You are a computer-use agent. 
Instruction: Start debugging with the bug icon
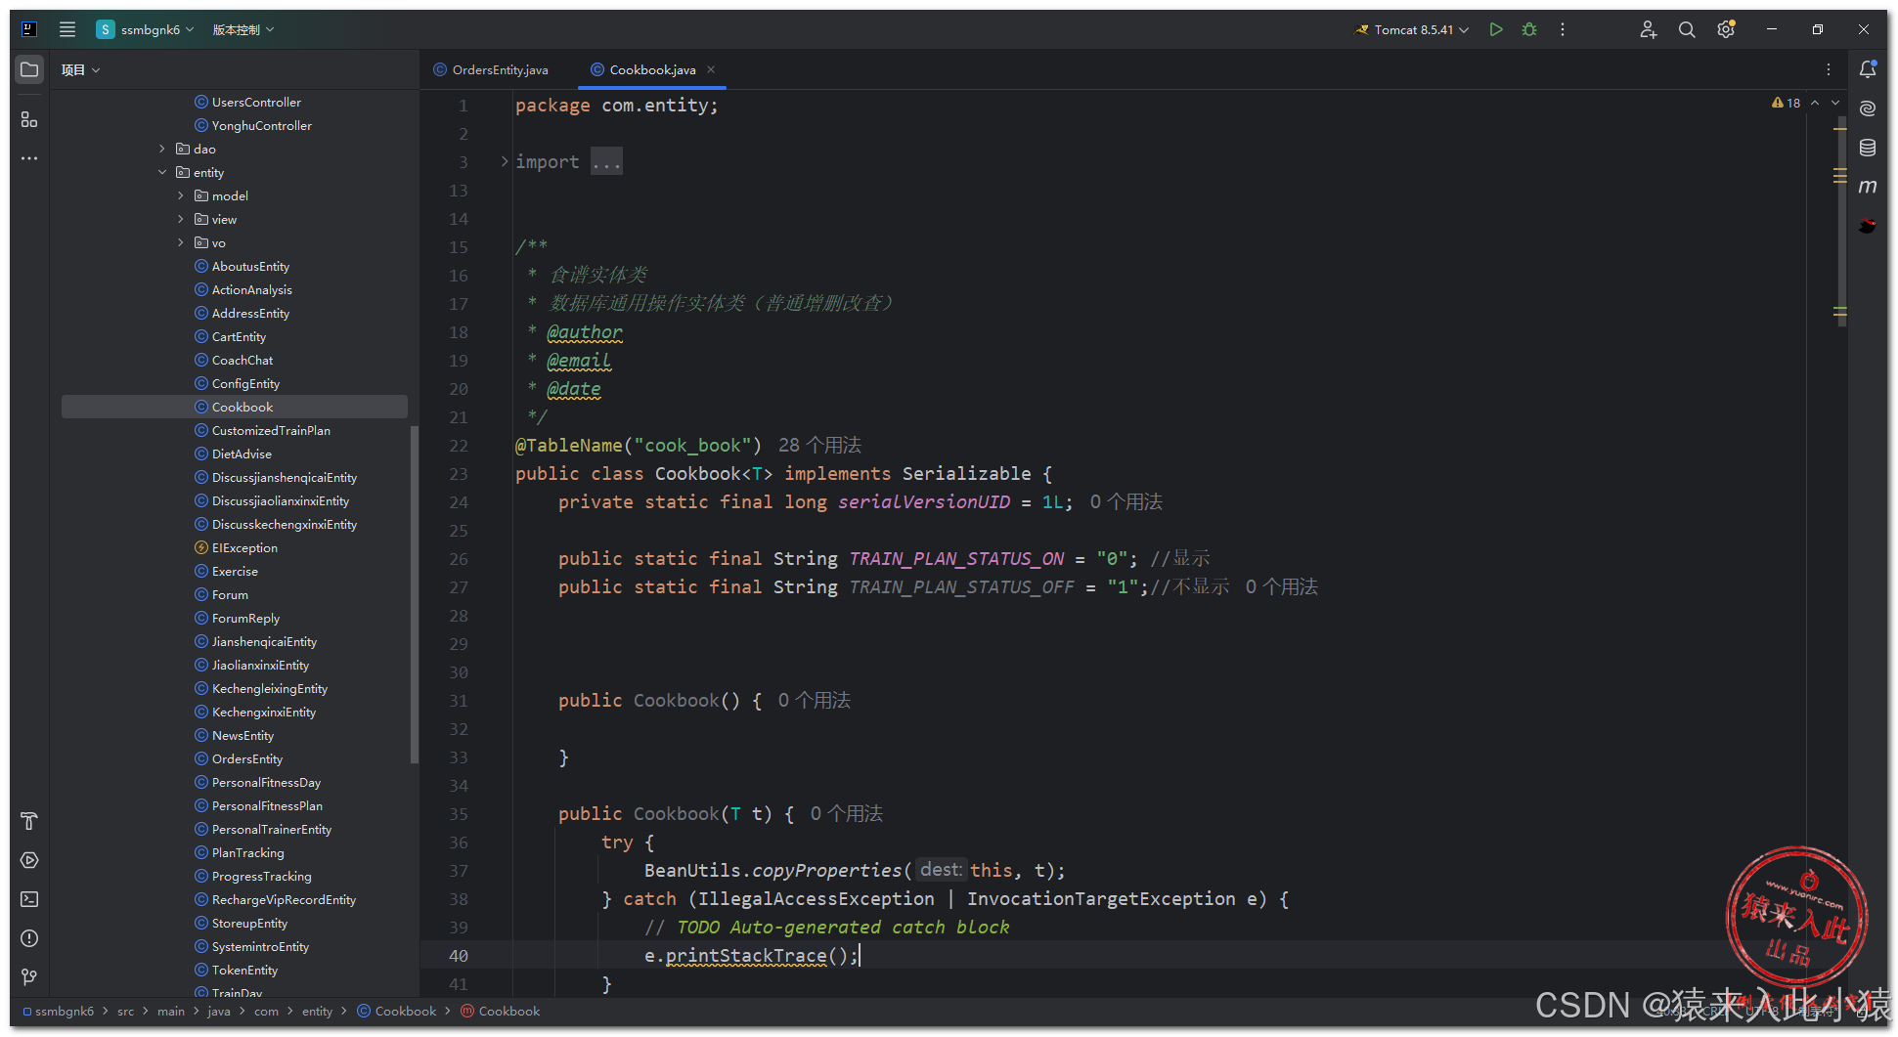point(1529,29)
